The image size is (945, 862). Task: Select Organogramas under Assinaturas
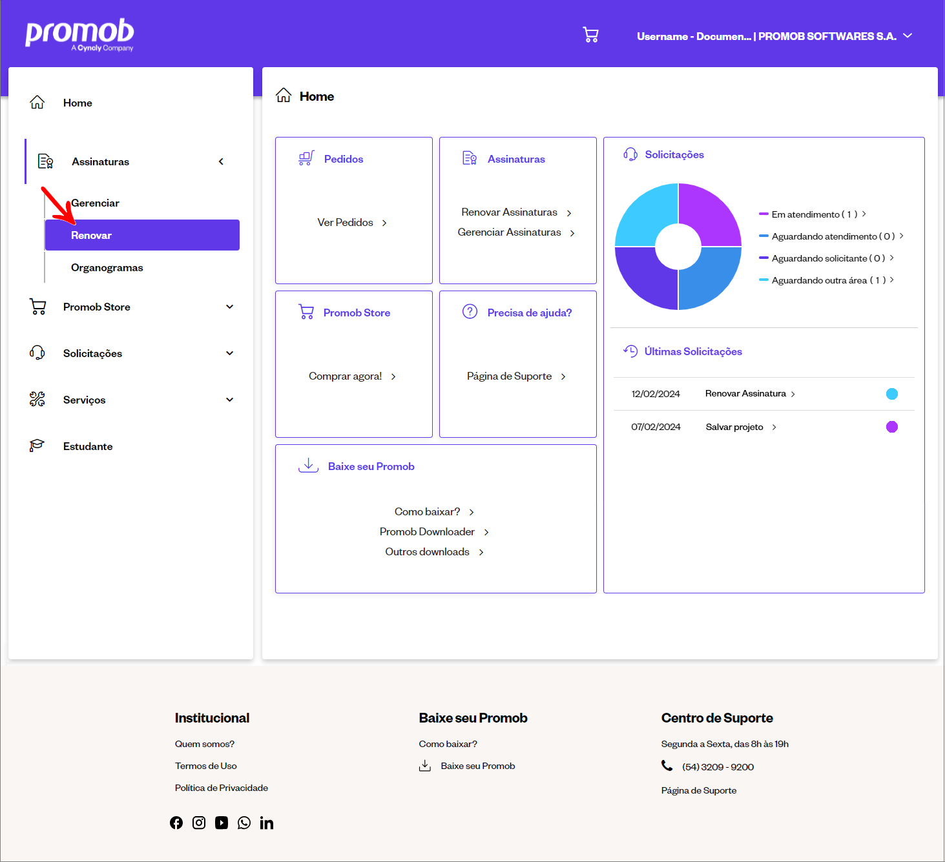tap(107, 267)
